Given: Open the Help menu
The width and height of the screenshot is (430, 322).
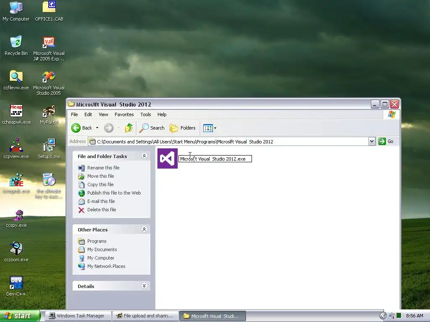Looking at the screenshot, I should point(162,114).
